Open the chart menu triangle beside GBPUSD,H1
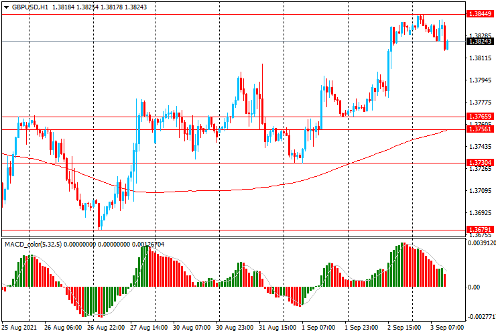This screenshot has width=496, height=335. (x=6, y=7)
